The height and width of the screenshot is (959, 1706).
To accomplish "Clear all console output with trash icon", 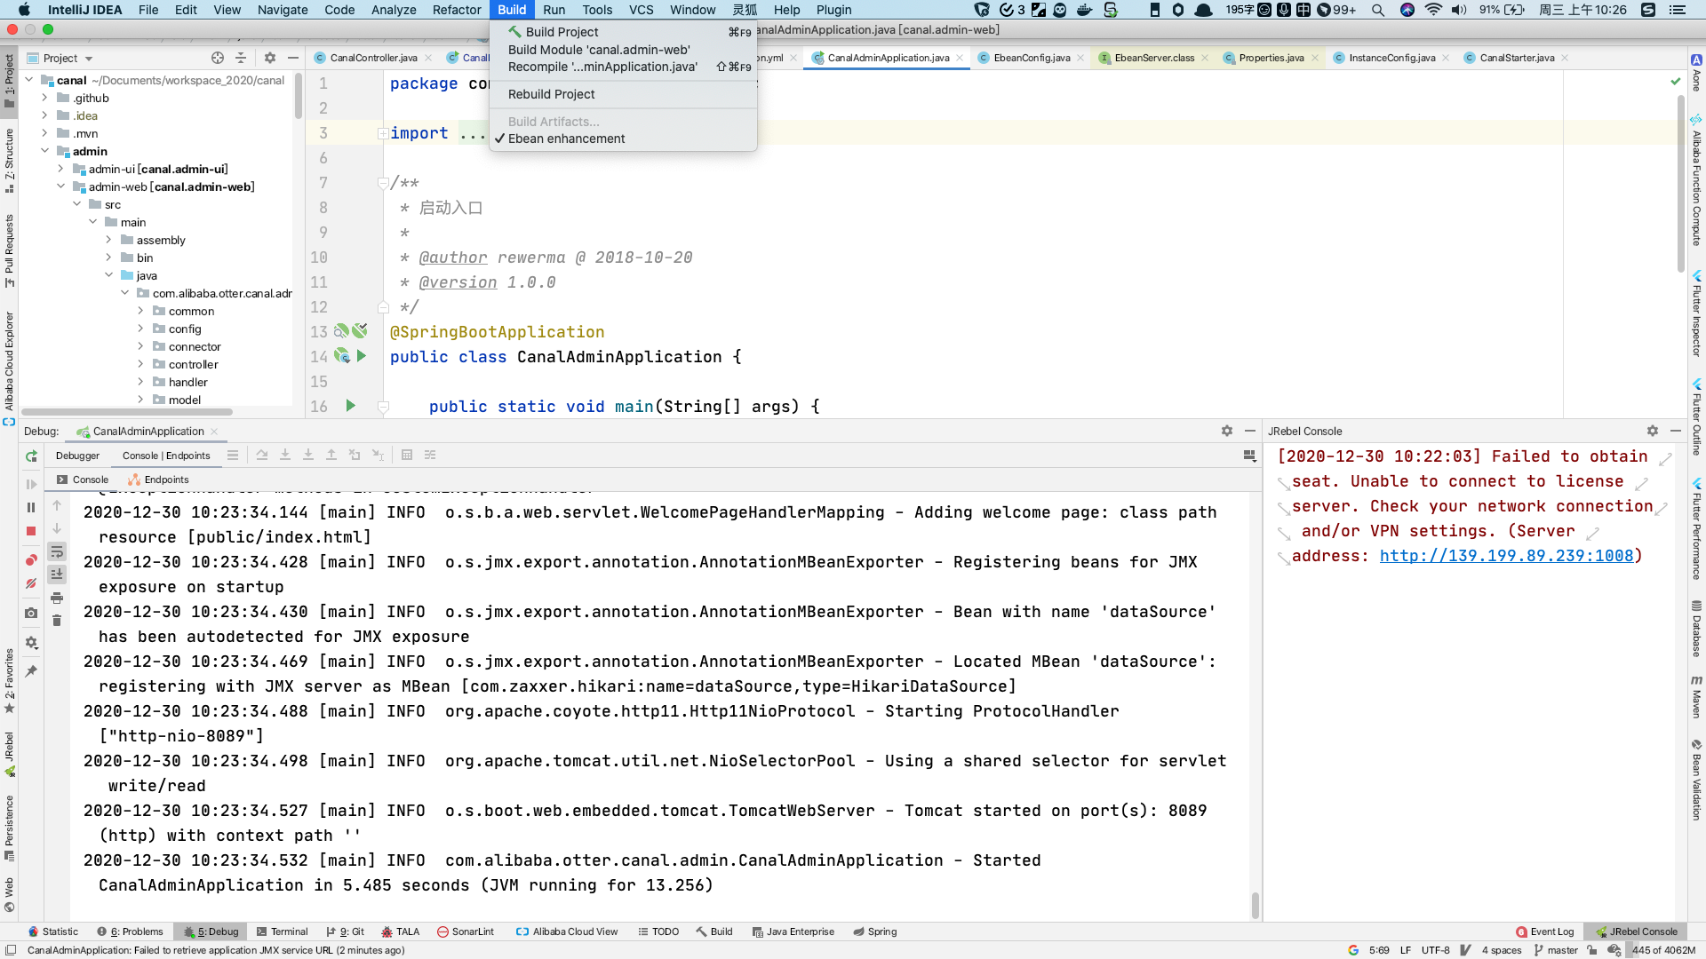I will click(57, 621).
